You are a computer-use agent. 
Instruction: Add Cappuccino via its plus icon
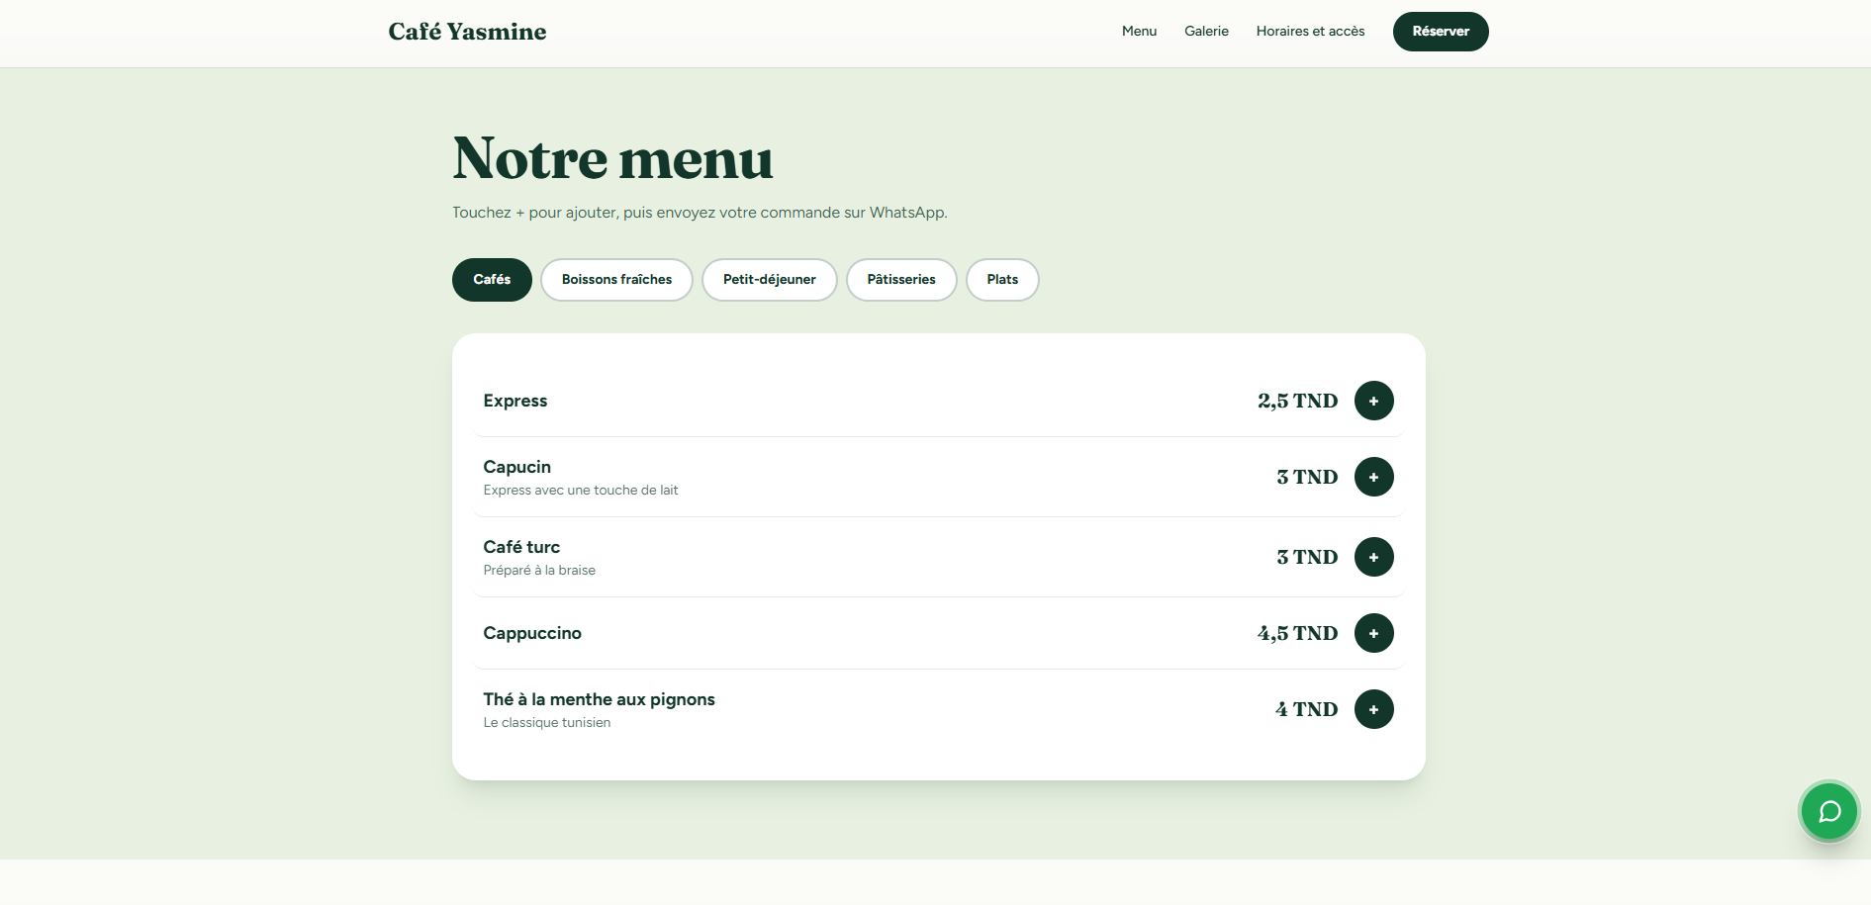1373,633
